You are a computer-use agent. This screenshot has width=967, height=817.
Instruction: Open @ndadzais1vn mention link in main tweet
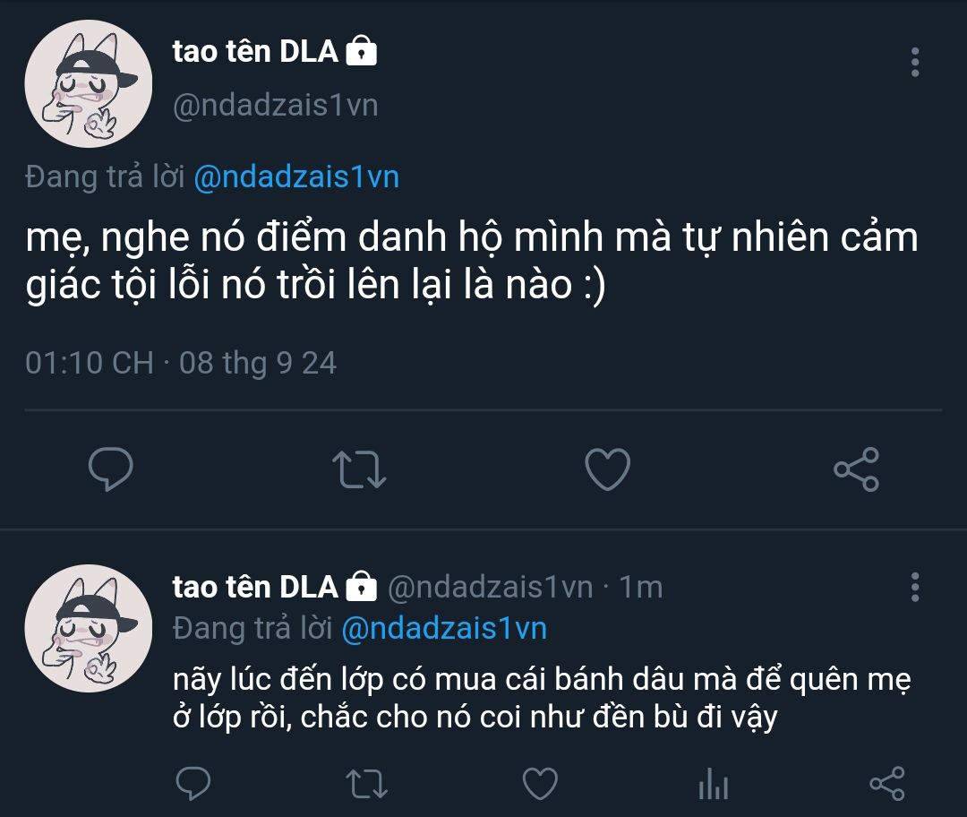click(x=296, y=177)
